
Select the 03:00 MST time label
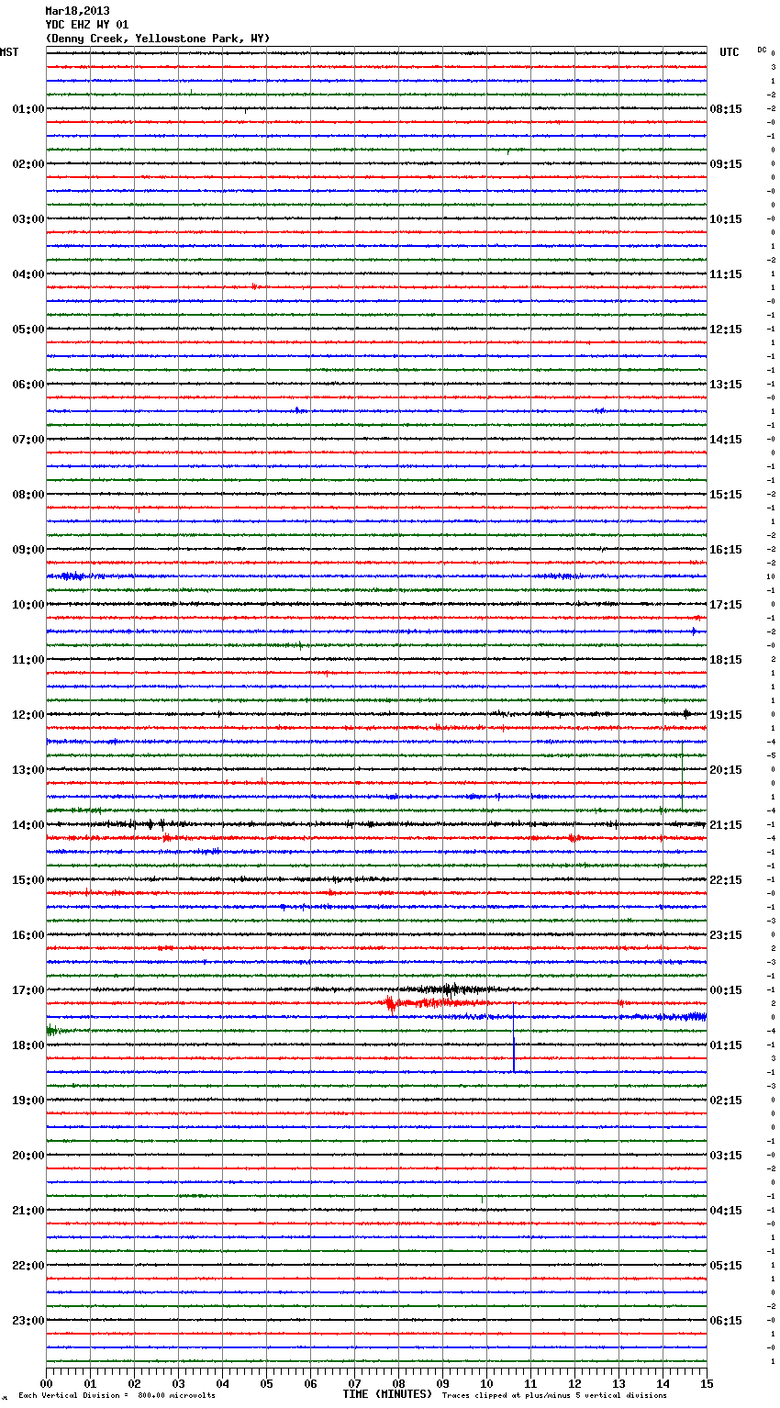tap(28, 219)
